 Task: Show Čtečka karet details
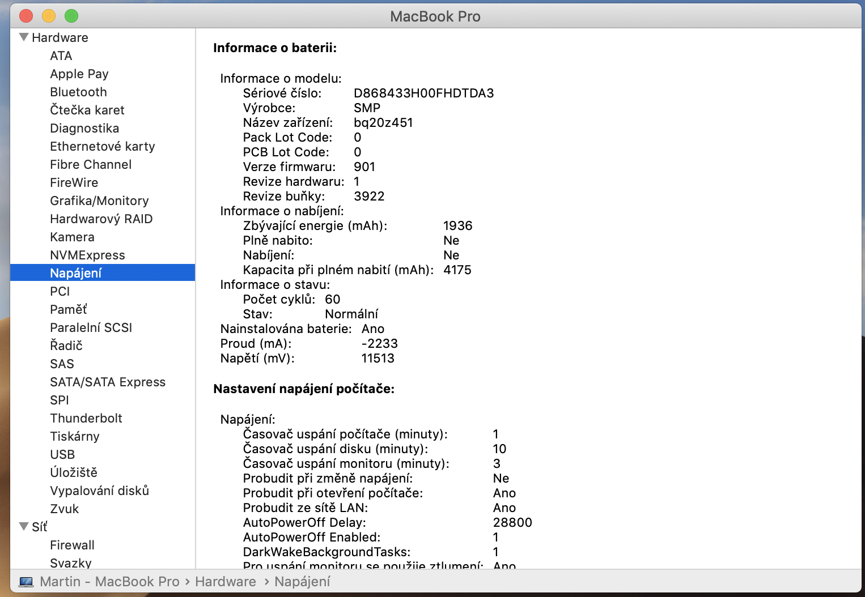click(x=87, y=110)
